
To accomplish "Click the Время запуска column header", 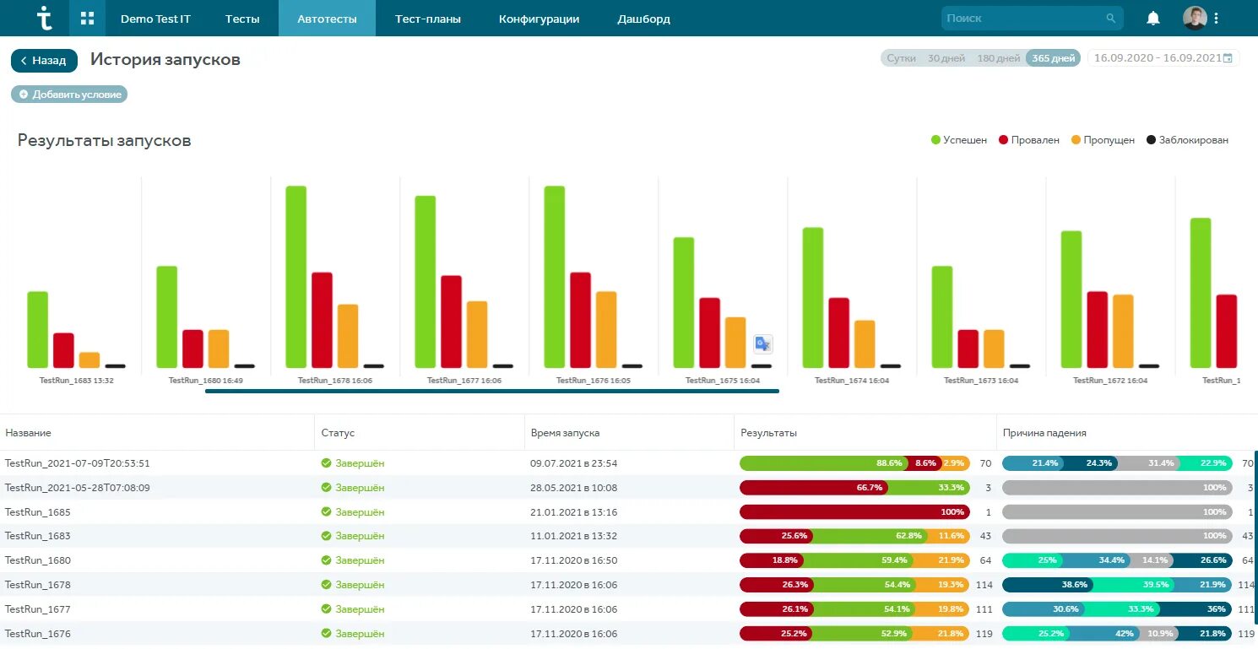I will tap(565, 433).
